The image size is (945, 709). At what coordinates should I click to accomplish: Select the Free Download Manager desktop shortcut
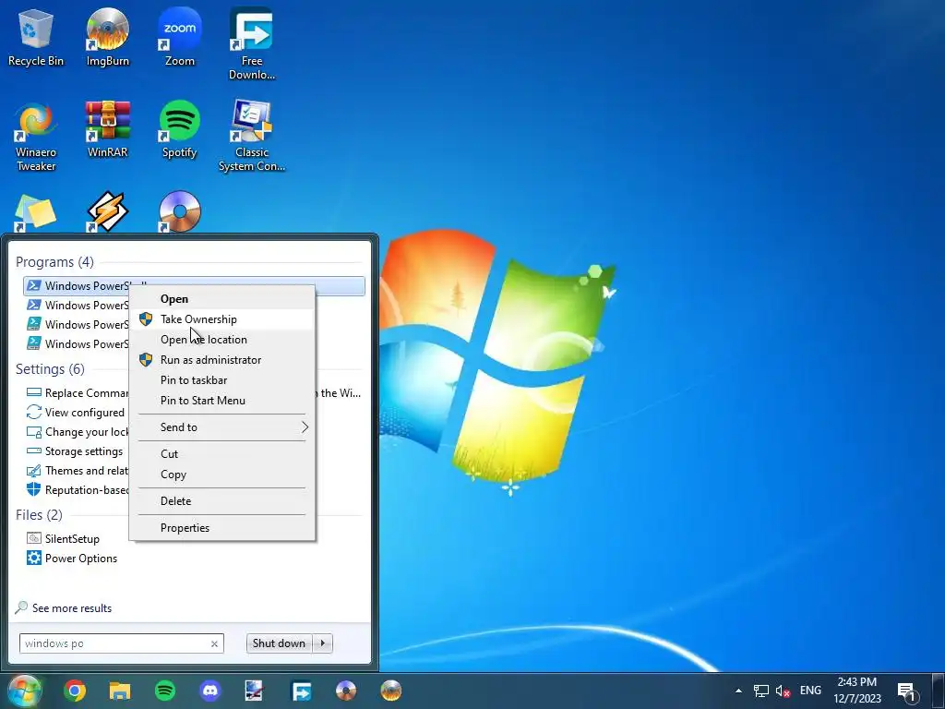pyautogui.click(x=251, y=44)
